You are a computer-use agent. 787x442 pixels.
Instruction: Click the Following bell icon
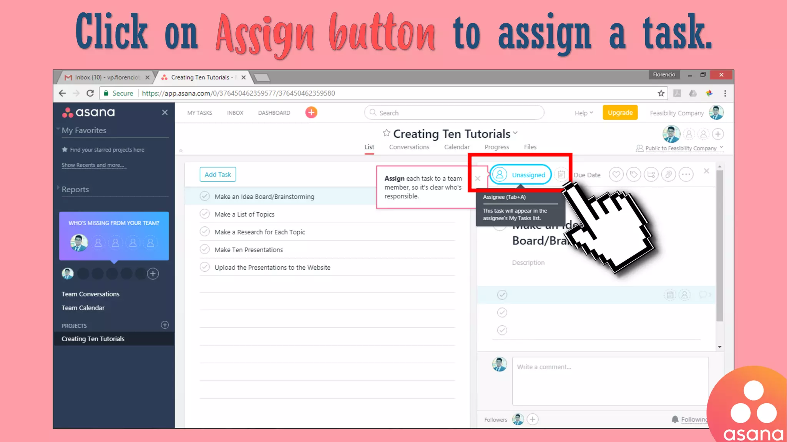coord(675,419)
